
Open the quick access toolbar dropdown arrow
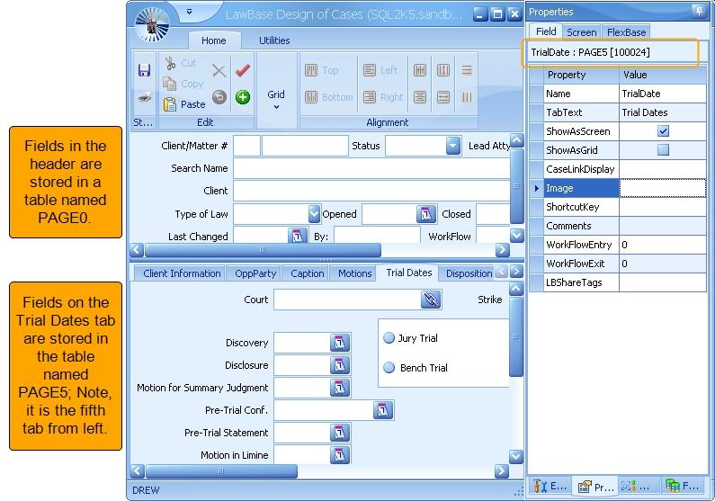(189, 12)
